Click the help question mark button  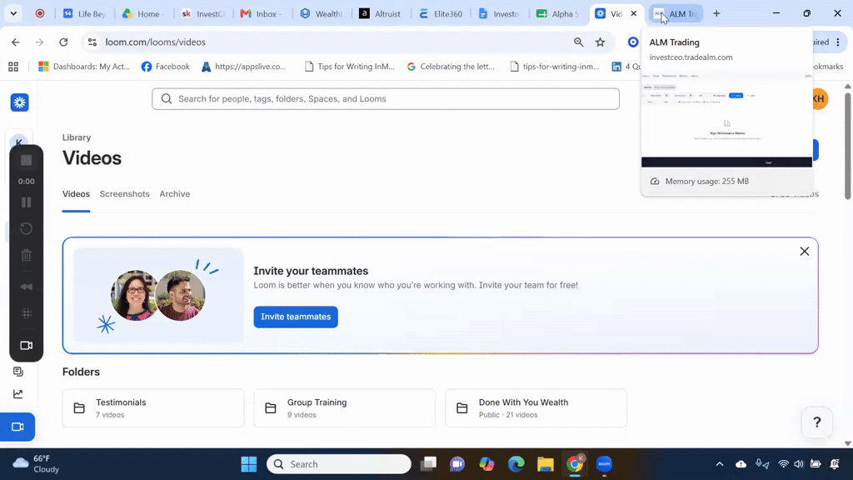[816, 422]
